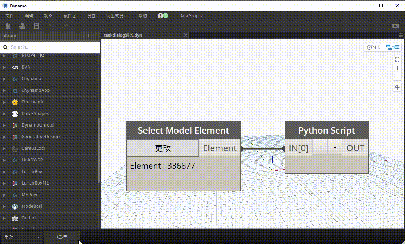Expand the LunchBox library category
The image size is (405, 244).
(x=4, y=172)
